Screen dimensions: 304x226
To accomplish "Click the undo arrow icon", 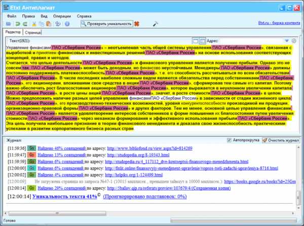I will coord(17,24).
